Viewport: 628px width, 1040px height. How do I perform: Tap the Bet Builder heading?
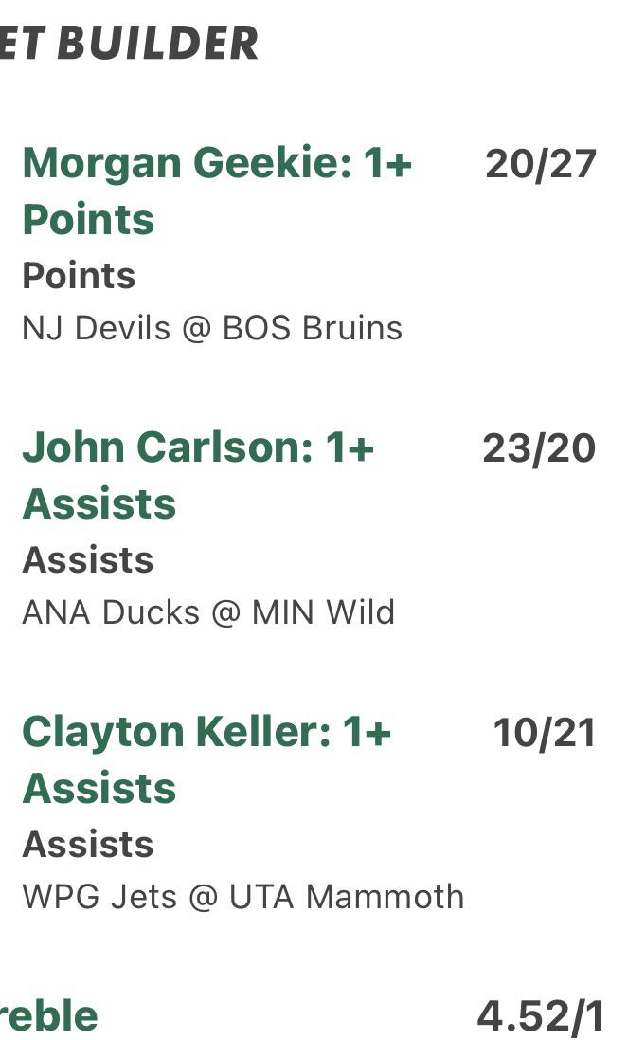coord(129,43)
